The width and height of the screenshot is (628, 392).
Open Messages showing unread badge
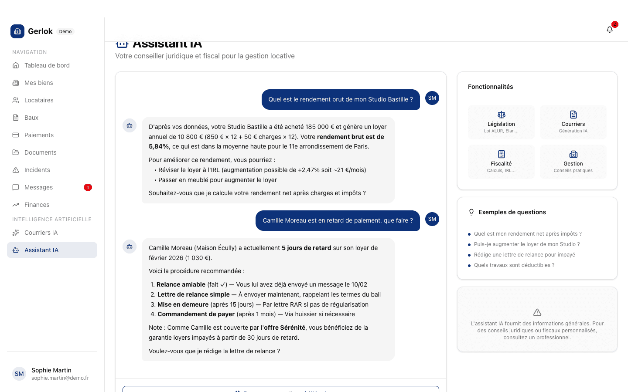(16, 187)
